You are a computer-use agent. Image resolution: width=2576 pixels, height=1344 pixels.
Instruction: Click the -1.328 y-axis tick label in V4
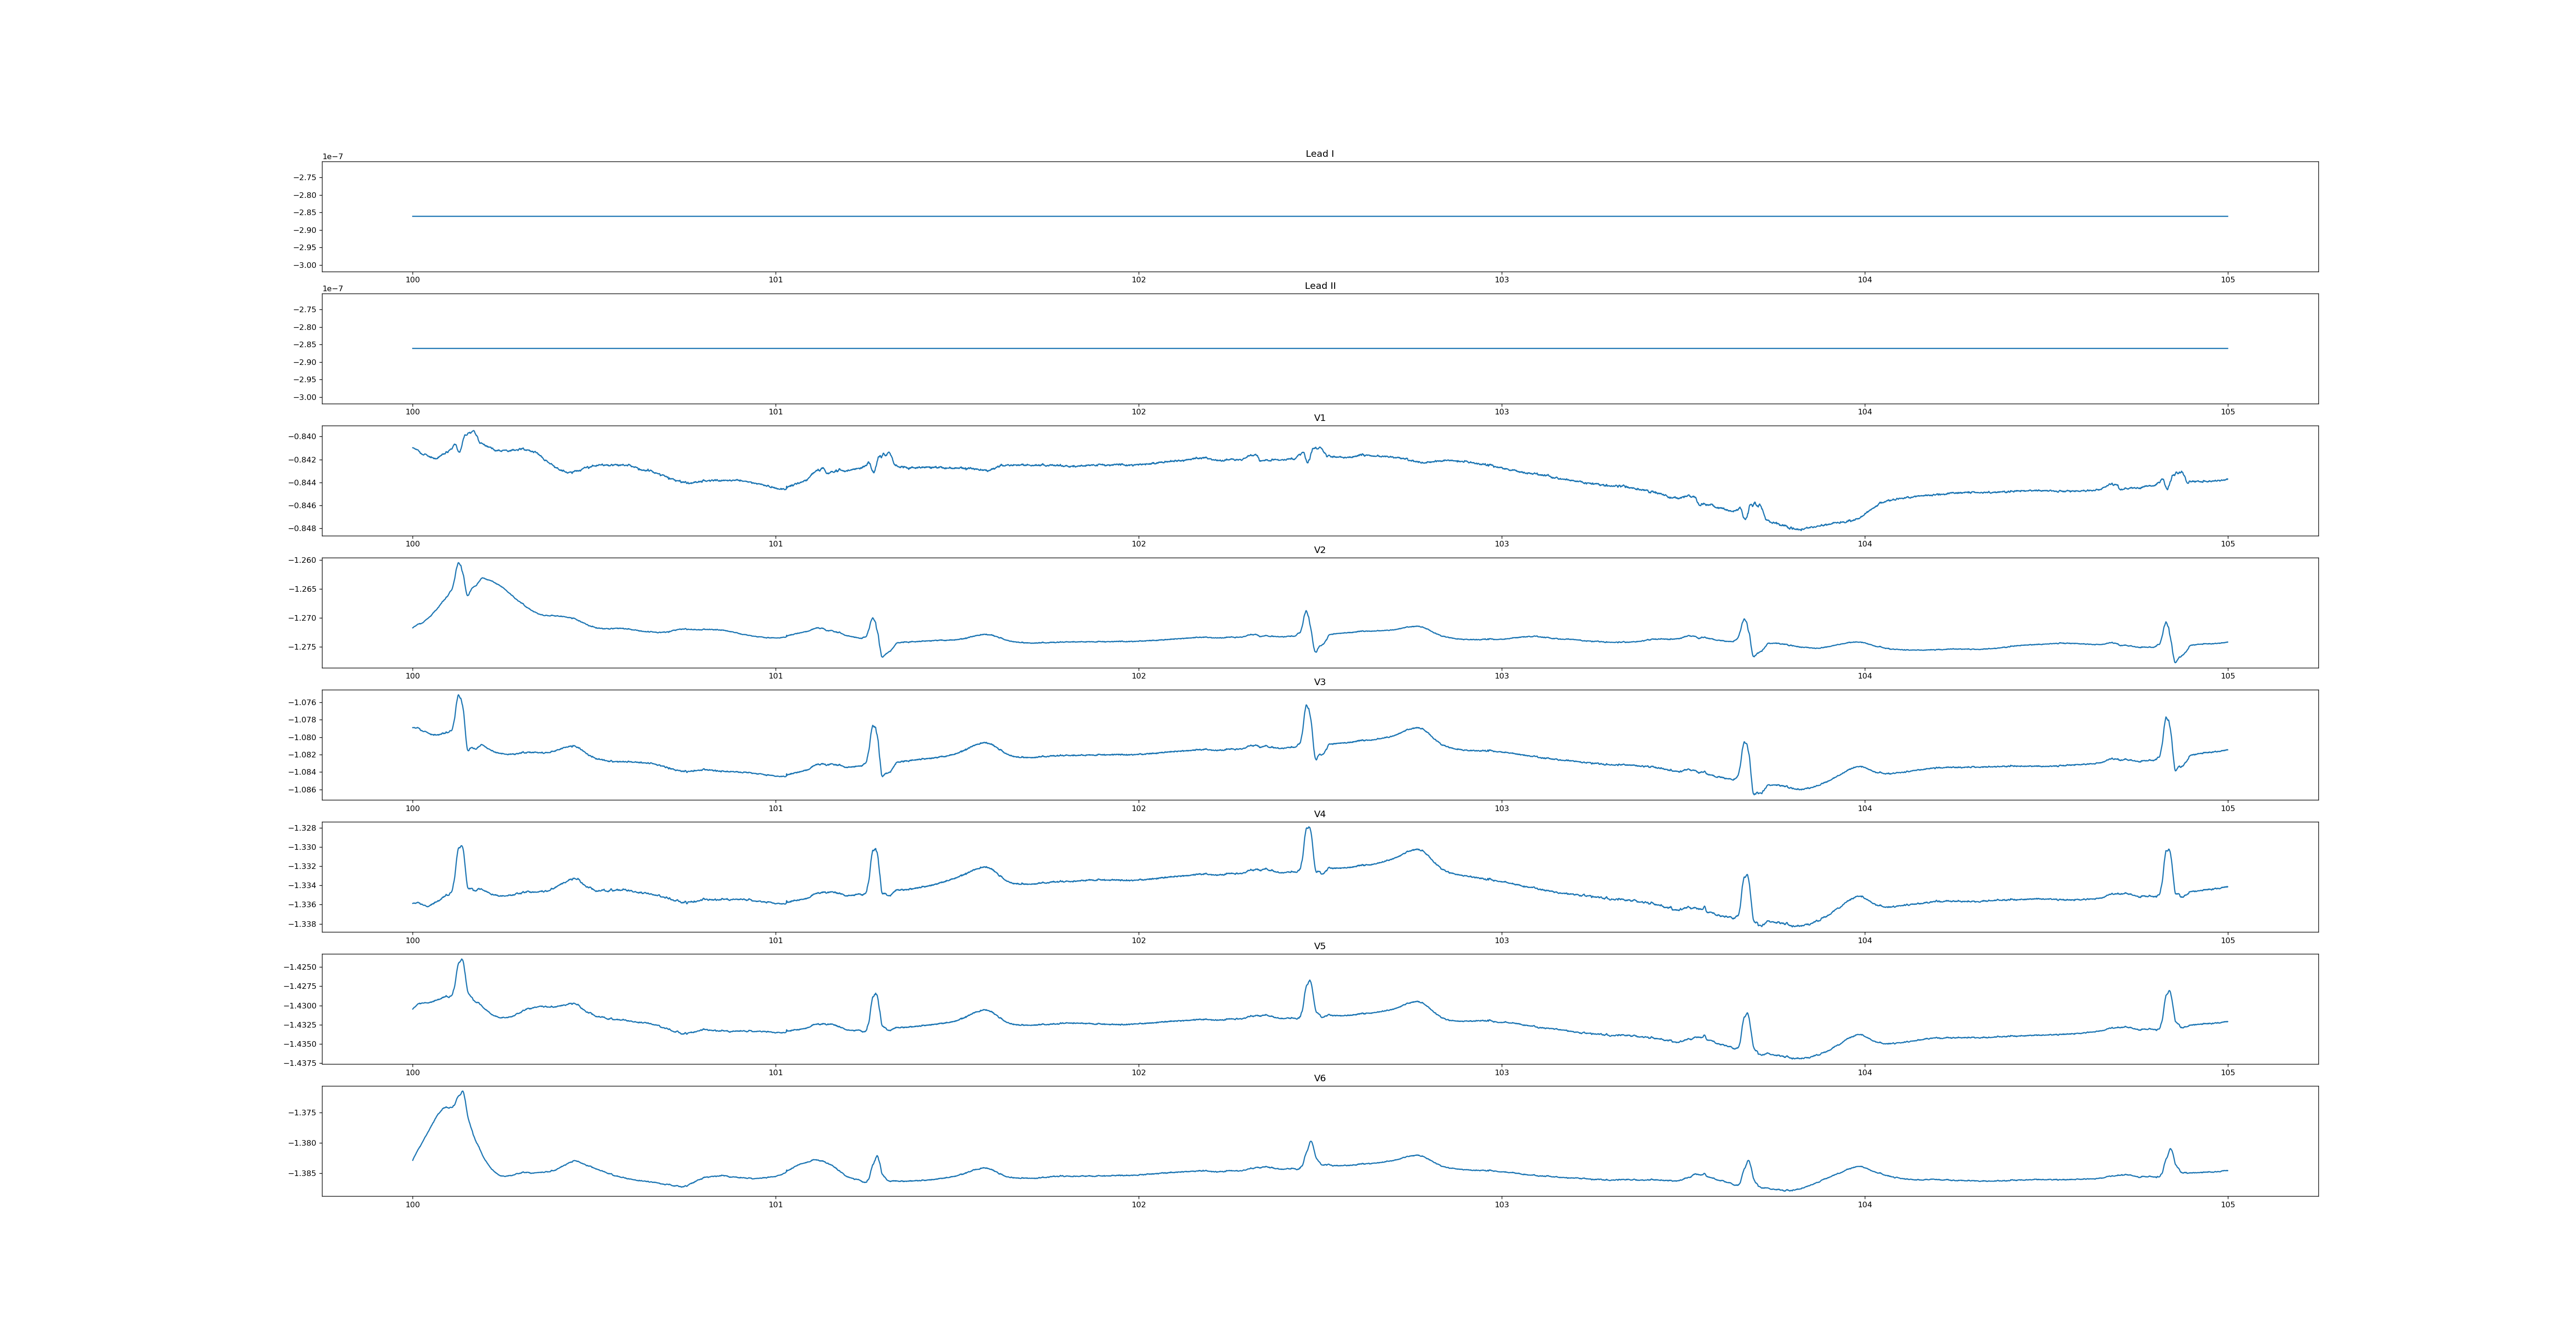(x=302, y=828)
